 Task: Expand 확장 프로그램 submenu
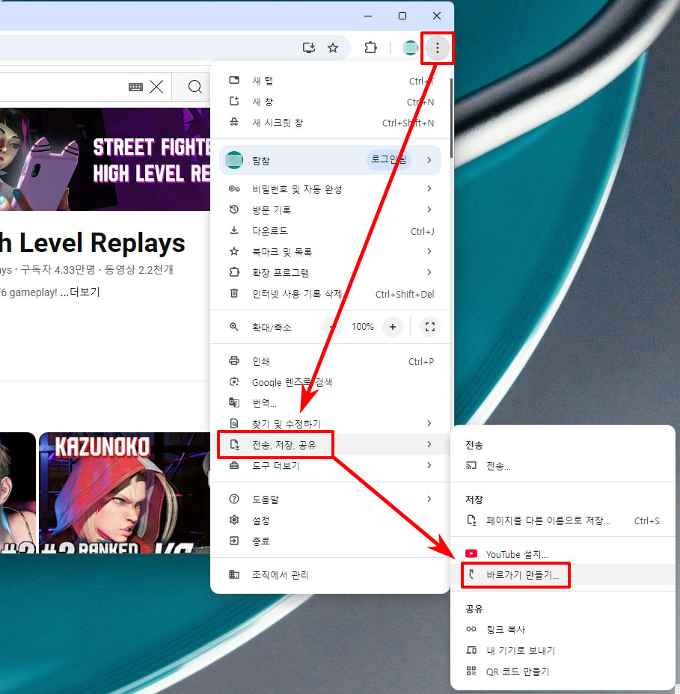point(331,273)
